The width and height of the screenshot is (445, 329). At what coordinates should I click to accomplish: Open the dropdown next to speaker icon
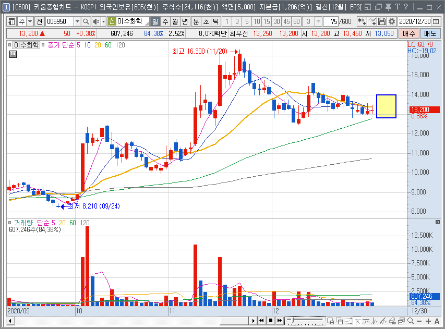tap(103, 21)
